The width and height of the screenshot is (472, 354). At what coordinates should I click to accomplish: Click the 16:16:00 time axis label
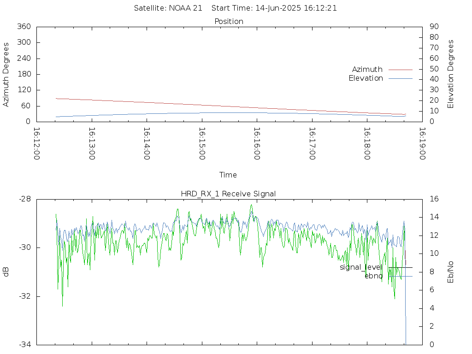[257, 144]
